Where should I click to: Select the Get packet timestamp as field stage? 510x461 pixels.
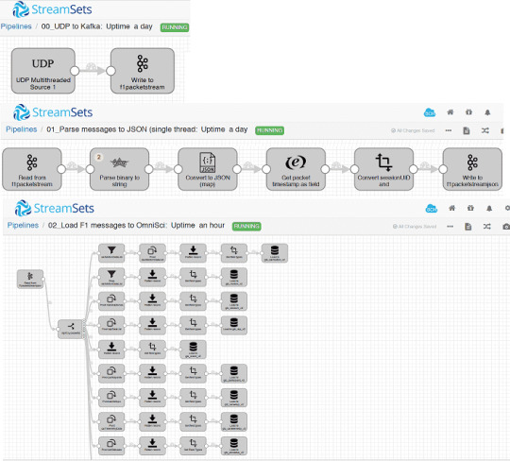coord(296,169)
